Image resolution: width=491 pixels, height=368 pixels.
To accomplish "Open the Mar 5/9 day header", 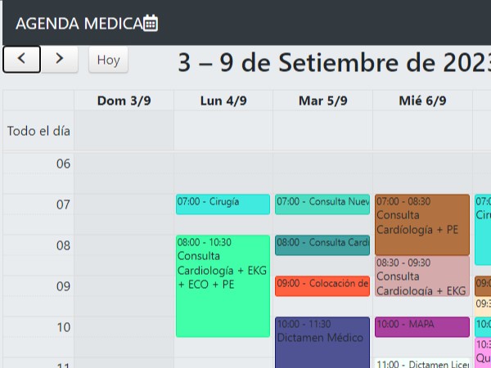I will (x=322, y=101).
